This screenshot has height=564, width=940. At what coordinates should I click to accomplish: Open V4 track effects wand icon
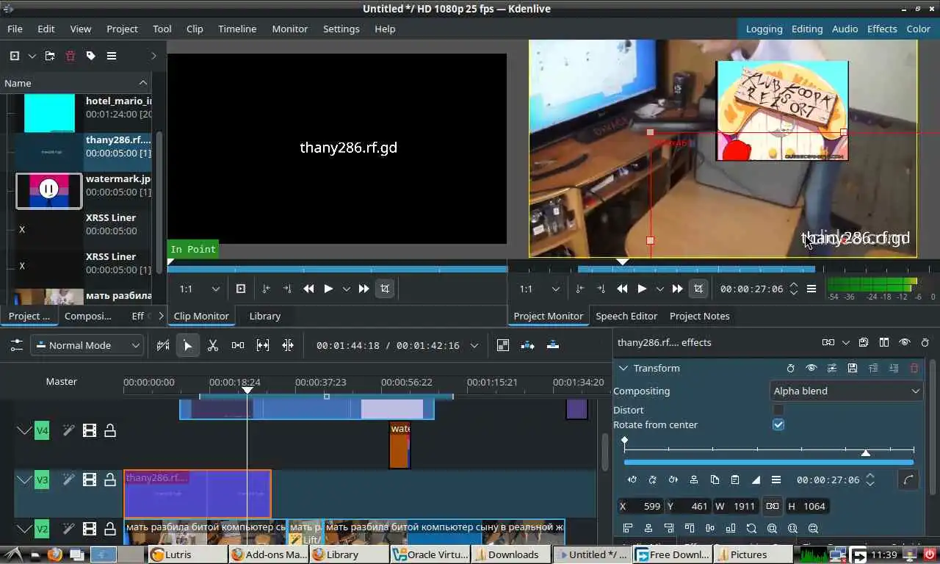point(68,431)
